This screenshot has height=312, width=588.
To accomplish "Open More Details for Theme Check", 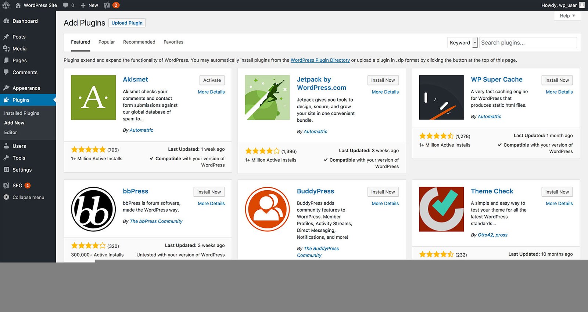I will tap(559, 203).
